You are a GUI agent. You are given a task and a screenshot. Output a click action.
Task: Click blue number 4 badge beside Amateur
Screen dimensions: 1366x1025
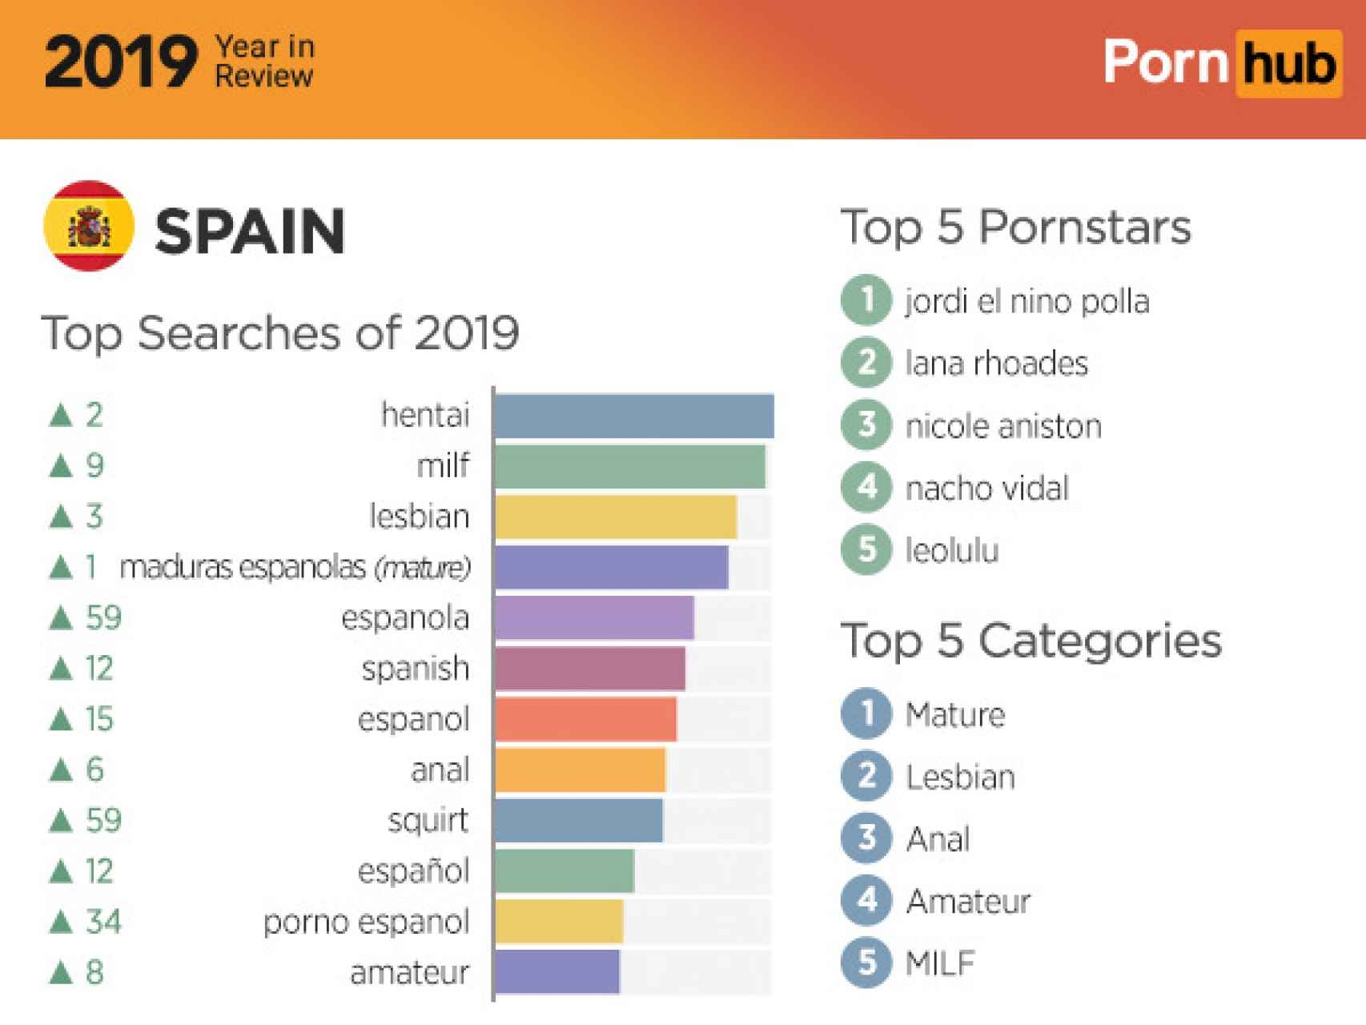point(866,900)
